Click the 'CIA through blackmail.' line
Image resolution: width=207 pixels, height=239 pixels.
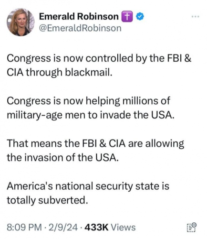[x=60, y=73]
